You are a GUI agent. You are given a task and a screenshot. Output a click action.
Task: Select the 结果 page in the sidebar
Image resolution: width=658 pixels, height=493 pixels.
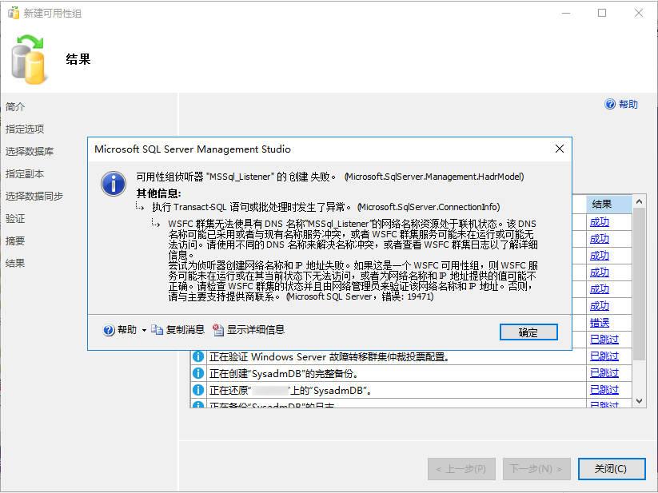(15, 263)
